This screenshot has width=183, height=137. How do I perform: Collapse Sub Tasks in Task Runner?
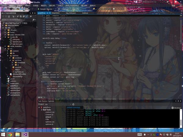tap(41, 110)
